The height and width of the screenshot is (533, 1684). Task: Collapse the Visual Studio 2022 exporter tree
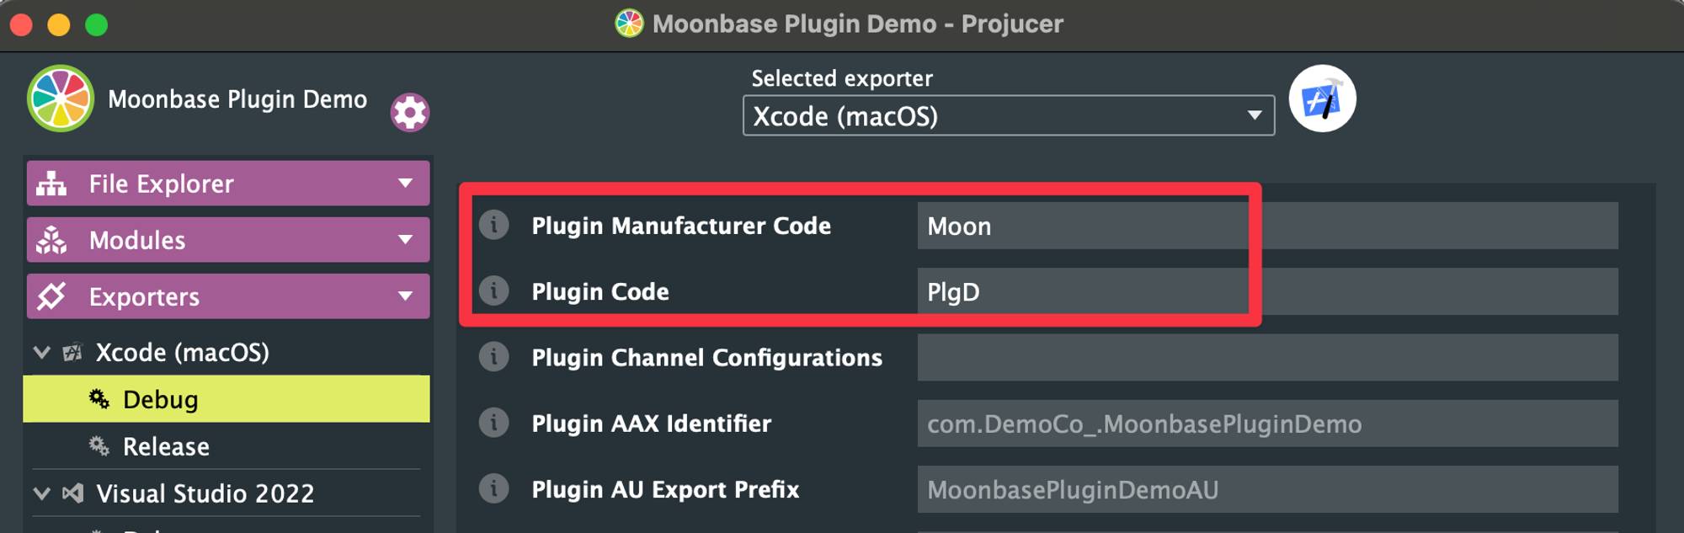[x=41, y=493]
